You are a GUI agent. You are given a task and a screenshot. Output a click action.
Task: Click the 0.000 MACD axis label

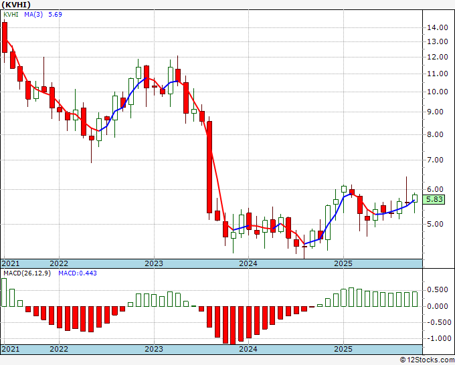438,306
